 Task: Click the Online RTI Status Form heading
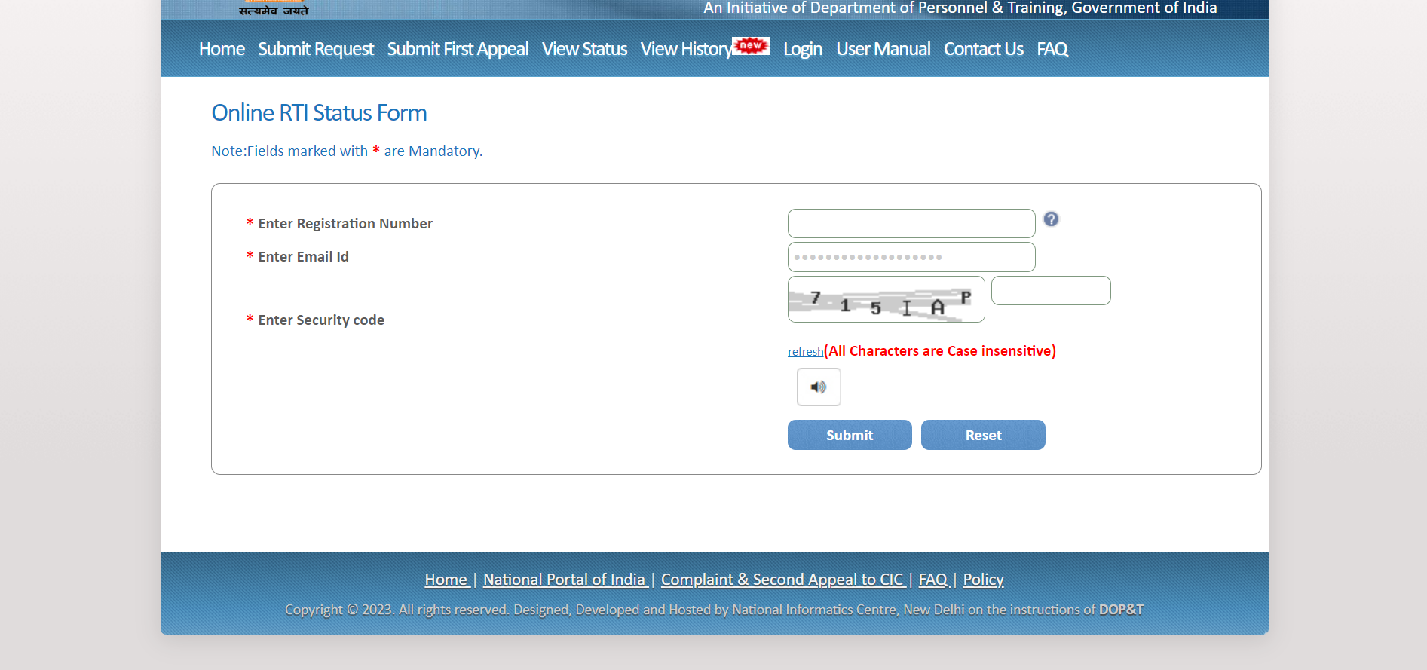coord(319,113)
